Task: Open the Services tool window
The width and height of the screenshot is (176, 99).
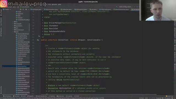Action: pos(60,96)
